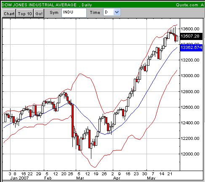Click the 12200.00 price axis label
Image resolution: width=205 pixels, height=182 pixels.
coord(190,139)
